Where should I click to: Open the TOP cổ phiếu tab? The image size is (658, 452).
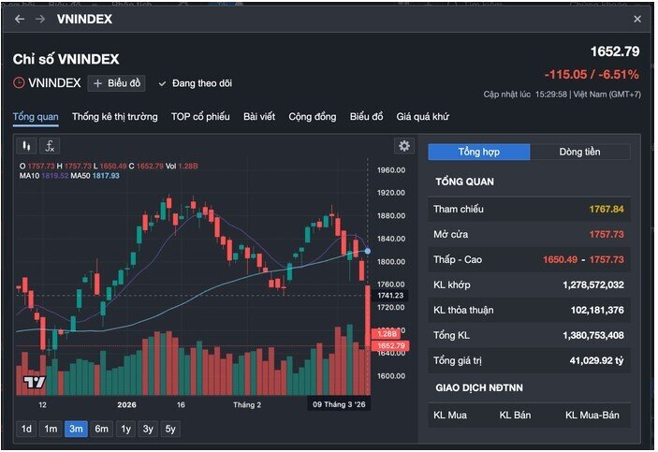(200, 117)
